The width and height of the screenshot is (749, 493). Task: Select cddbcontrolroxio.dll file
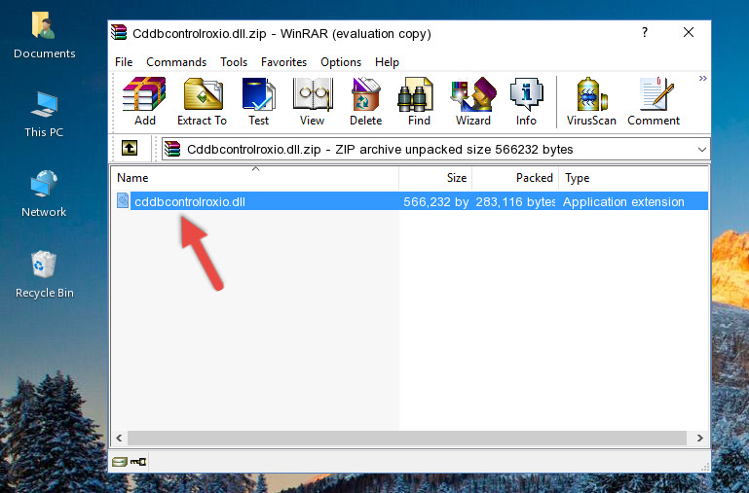pyautogui.click(x=190, y=201)
